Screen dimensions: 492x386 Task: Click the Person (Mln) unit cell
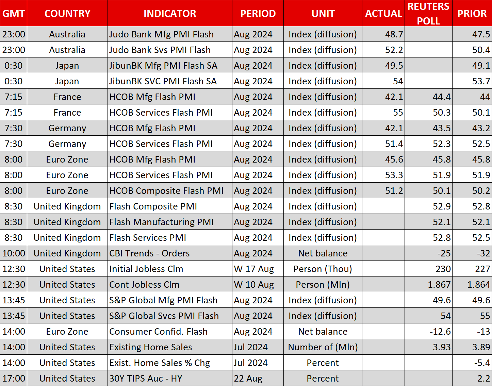tap(323, 284)
